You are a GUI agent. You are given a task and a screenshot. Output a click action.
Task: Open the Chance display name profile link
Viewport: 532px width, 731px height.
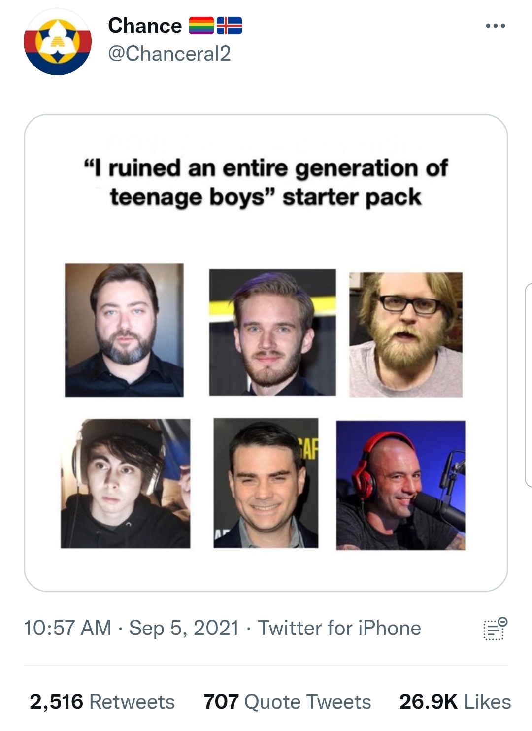click(x=145, y=26)
